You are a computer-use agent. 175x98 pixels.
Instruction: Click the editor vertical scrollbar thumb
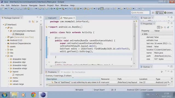coord(134,36)
